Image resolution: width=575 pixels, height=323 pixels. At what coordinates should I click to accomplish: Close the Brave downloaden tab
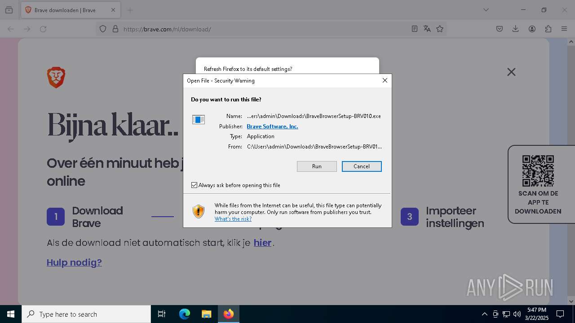[113, 10]
